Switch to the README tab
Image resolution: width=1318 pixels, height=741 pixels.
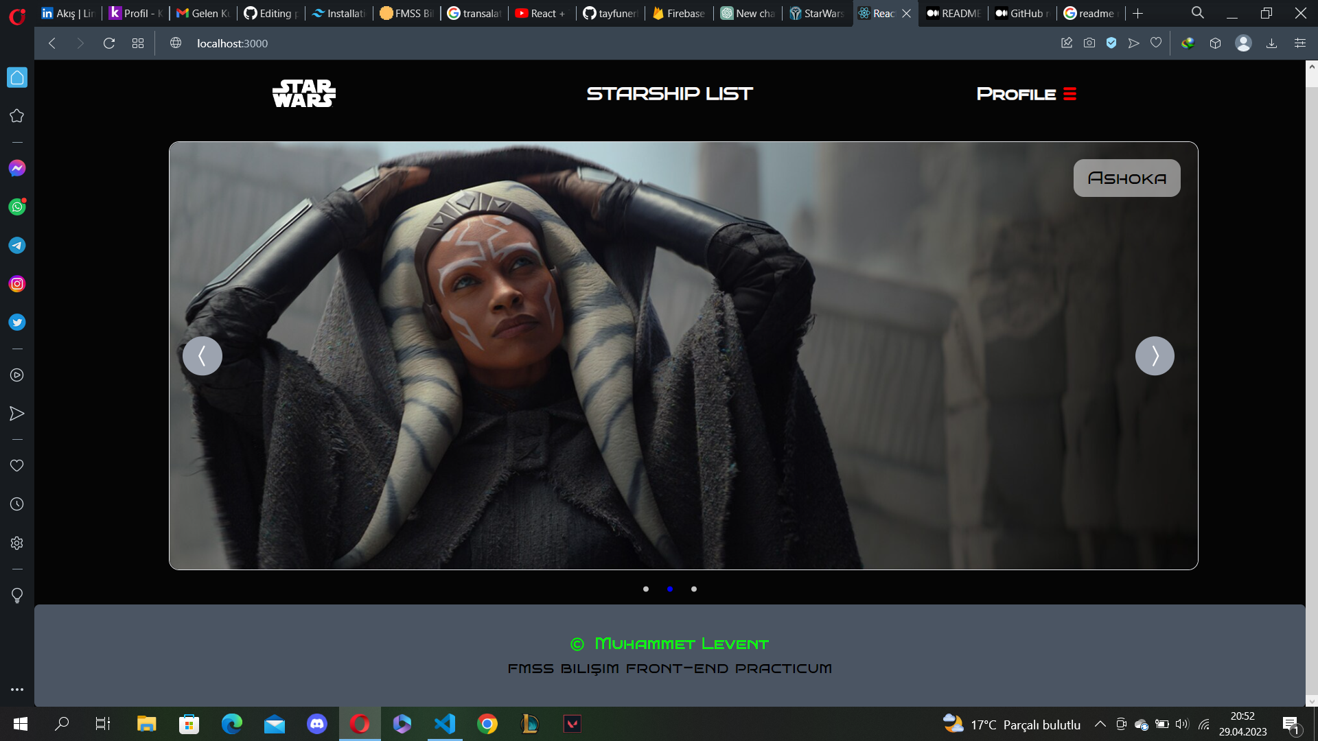[x=953, y=13]
